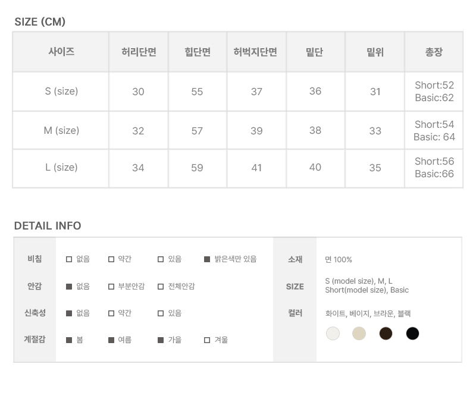Uncheck the 계절감 '가을' checkbox

pyautogui.click(x=161, y=340)
